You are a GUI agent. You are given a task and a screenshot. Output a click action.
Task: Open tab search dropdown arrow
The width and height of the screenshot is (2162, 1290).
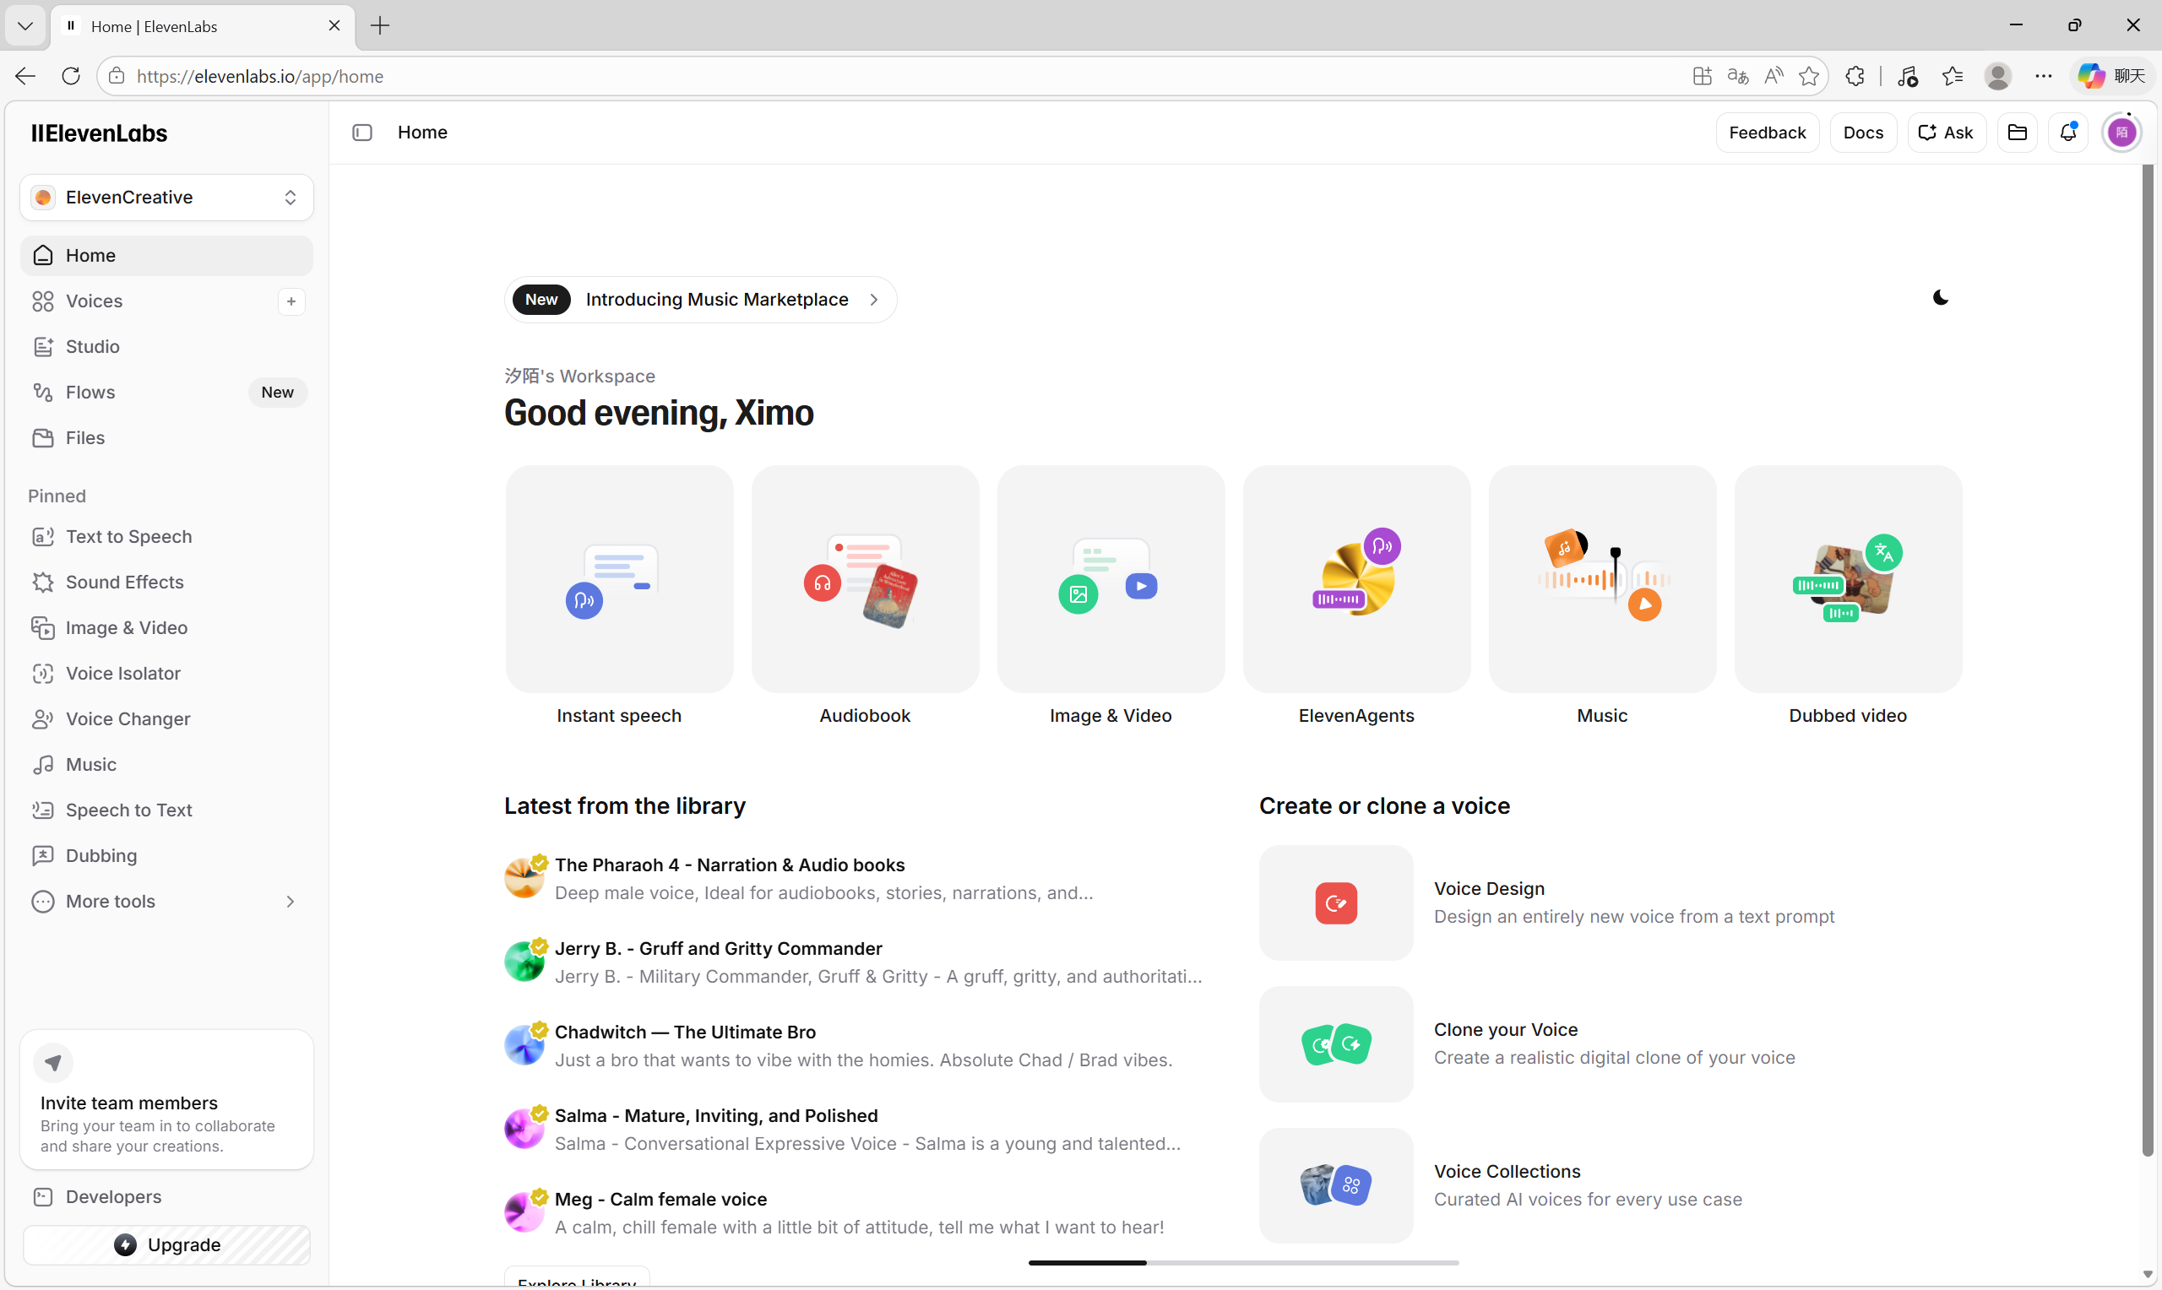tap(25, 26)
